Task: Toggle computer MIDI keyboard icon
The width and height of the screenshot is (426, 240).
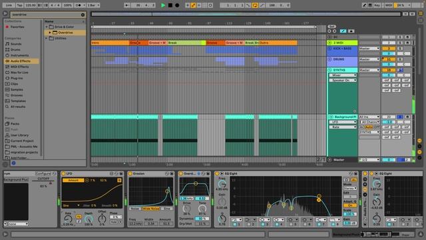Action: (370, 5)
